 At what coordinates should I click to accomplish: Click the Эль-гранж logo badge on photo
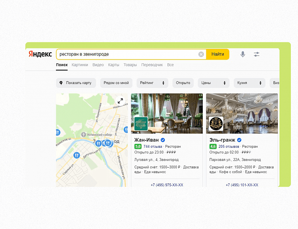pos(216,124)
